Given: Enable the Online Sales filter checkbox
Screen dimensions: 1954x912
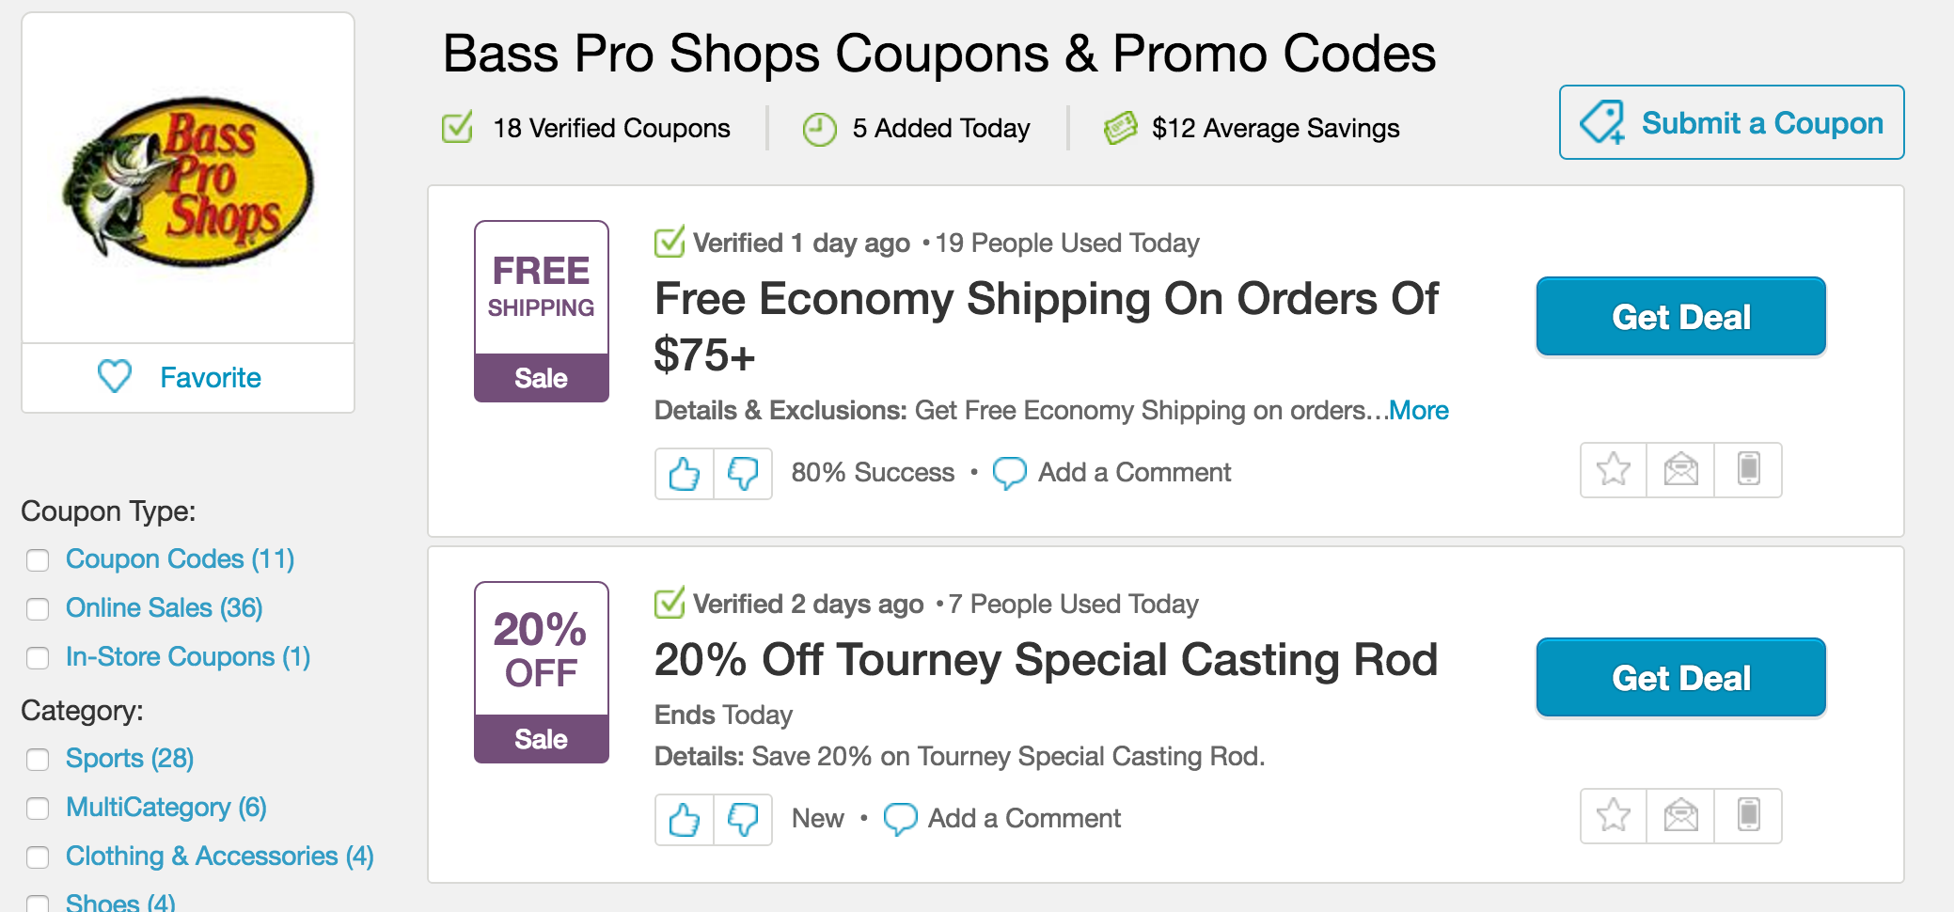Looking at the screenshot, I should point(38,609).
